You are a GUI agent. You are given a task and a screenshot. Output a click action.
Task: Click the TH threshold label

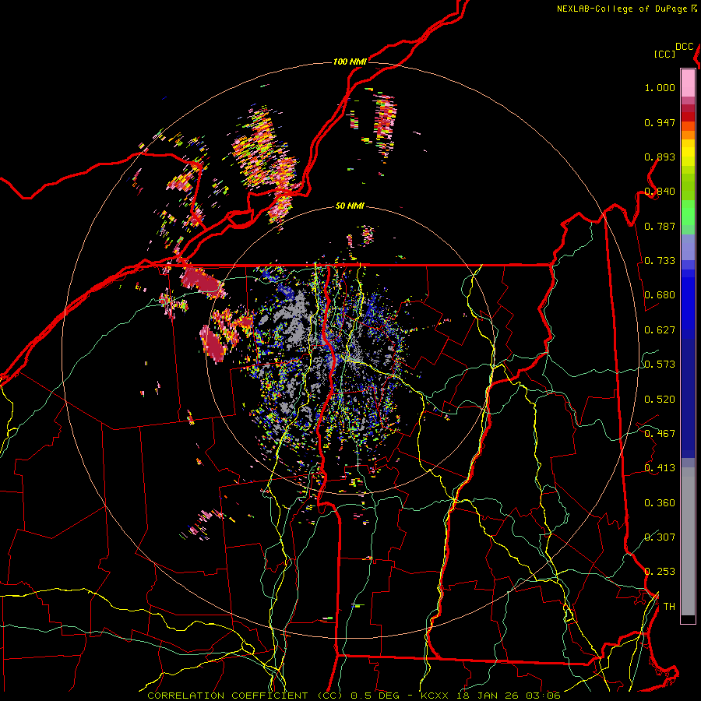pyautogui.click(x=669, y=607)
